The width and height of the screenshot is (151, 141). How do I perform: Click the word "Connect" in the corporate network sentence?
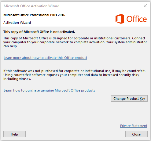pyautogui.click(x=138, y=38)
